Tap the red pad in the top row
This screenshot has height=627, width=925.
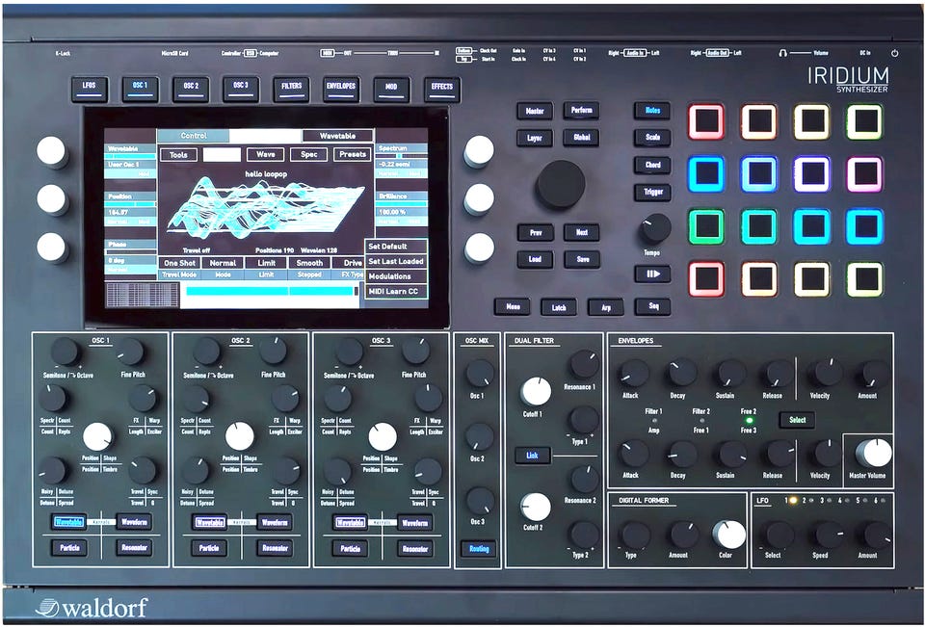click(706, 121)
